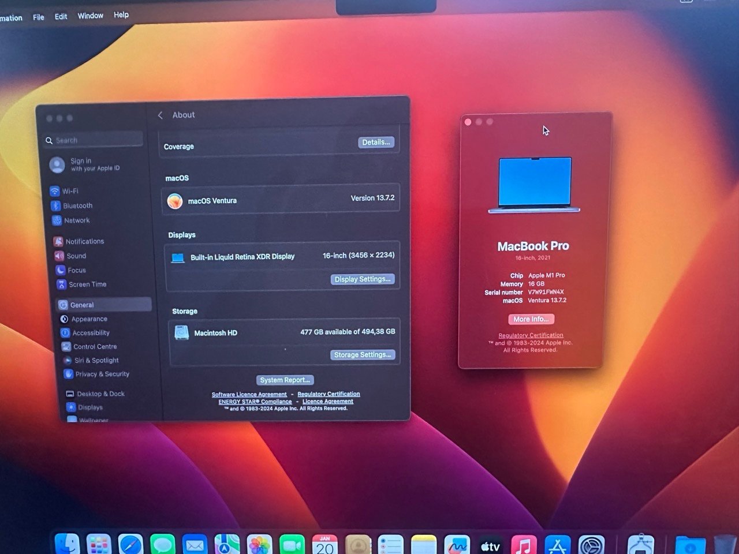
Task: Select Focus in the sidebar
Action: coord(71,270)
